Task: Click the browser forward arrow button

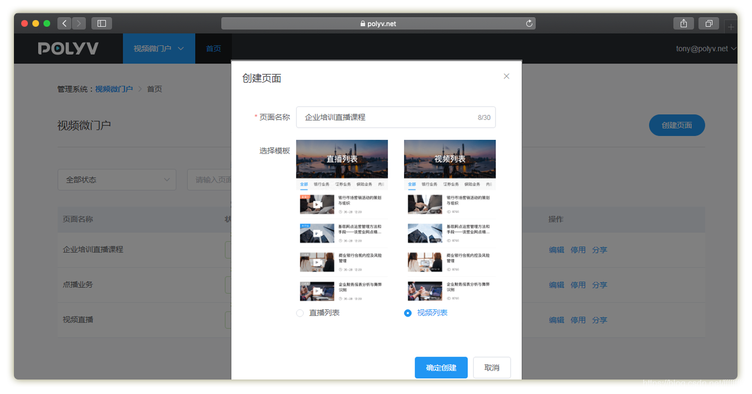Action: click(79, 23)
